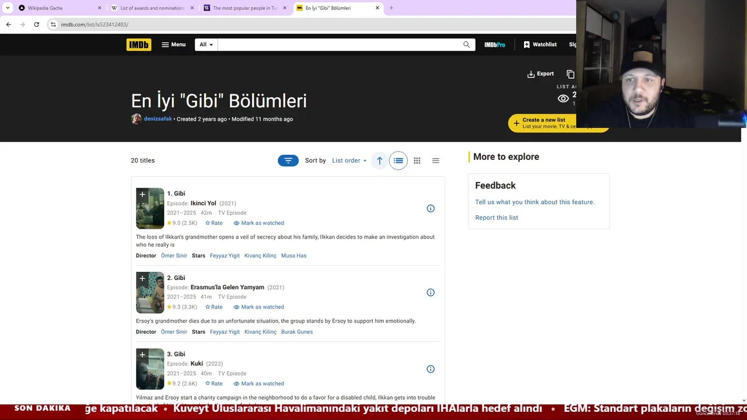Open star Burak Gunes
747x420 pixels.
[x=297, y=332]
